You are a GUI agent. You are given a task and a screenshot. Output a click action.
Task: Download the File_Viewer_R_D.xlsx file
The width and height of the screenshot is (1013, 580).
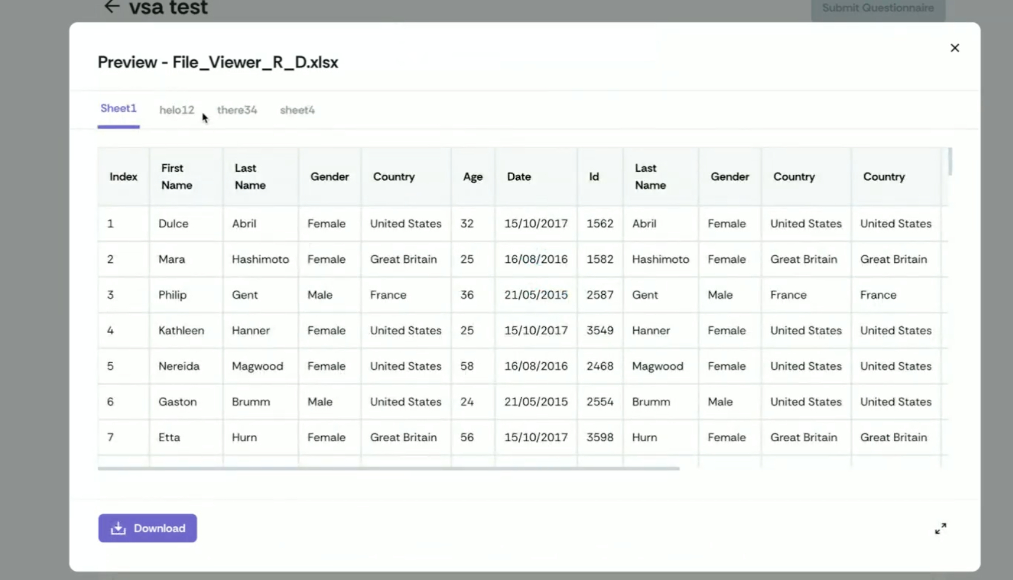[x=148, y=528]
